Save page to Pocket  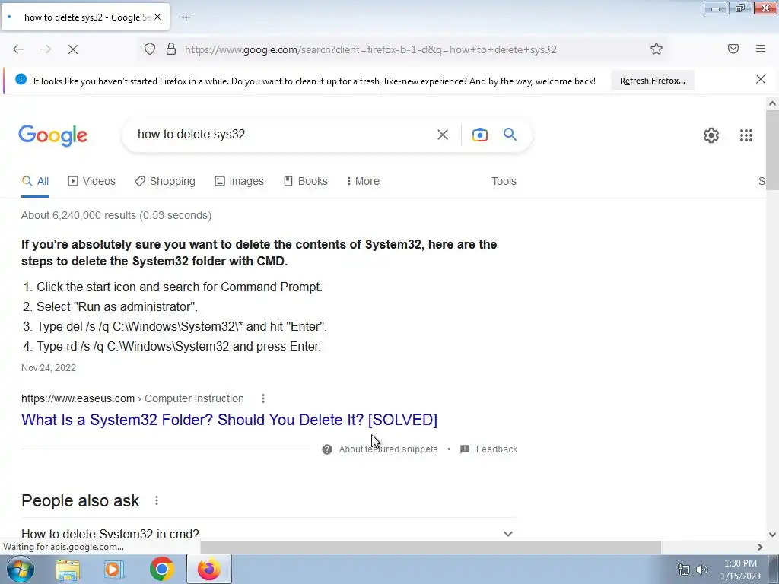(x=733, y=49)
